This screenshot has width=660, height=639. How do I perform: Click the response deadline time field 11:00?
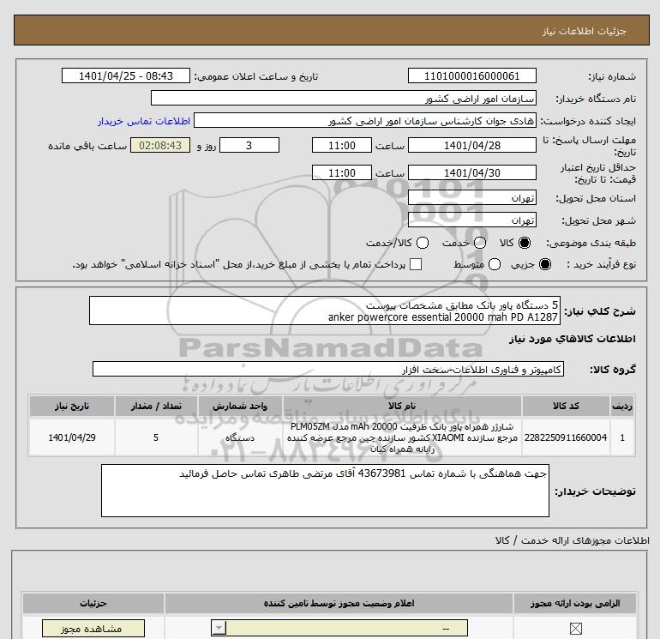click(x=342, y=145)
